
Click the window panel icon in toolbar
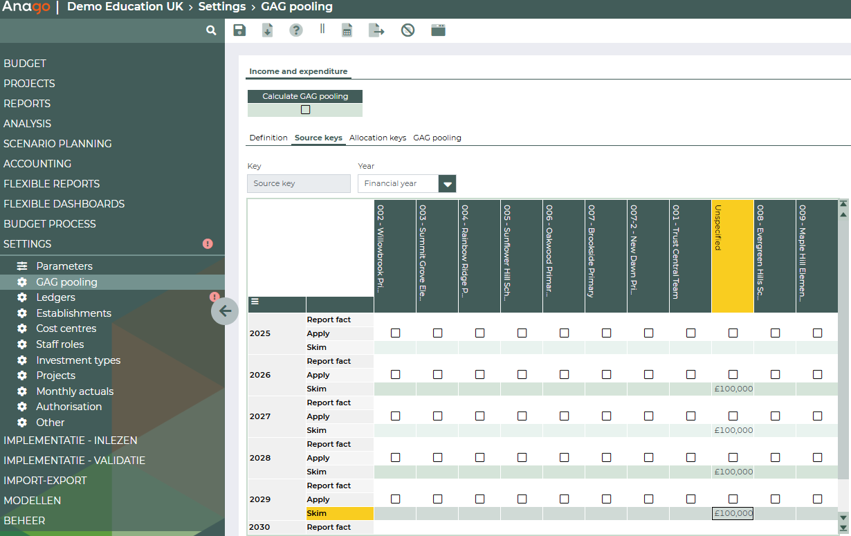point(438,30)
